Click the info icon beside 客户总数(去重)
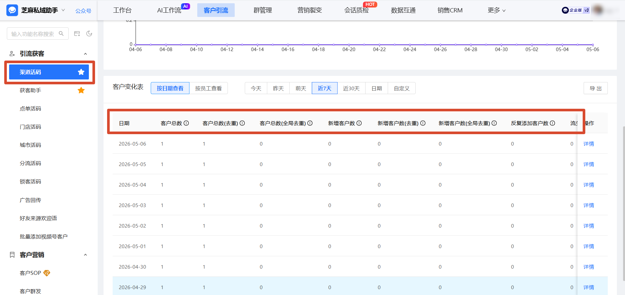Viewport: 625px width, 295px height. tap(242, 123)
